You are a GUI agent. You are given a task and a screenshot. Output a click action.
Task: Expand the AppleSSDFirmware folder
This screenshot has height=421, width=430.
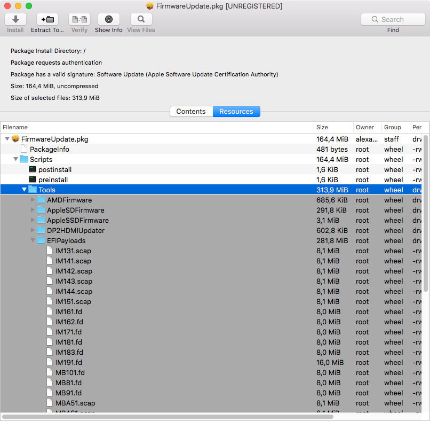point(33,220)
